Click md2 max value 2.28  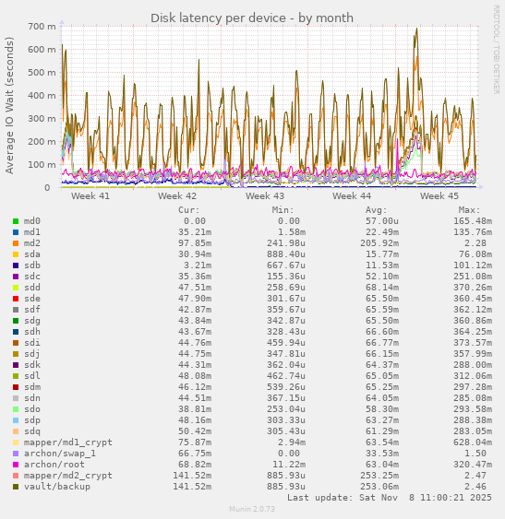[475, 243]
